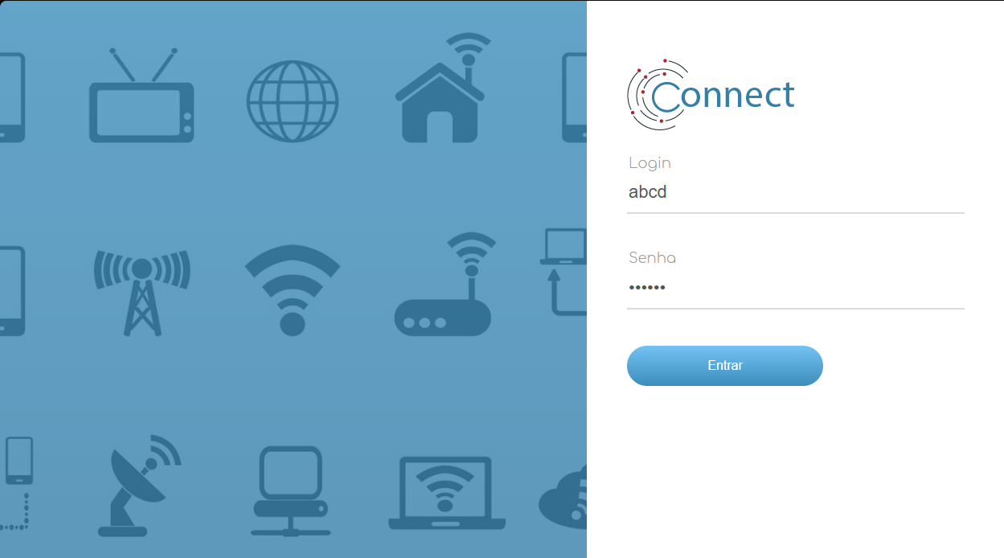1004x558 pixels.
Task: Click the globe icon
Action: [293, 102]
